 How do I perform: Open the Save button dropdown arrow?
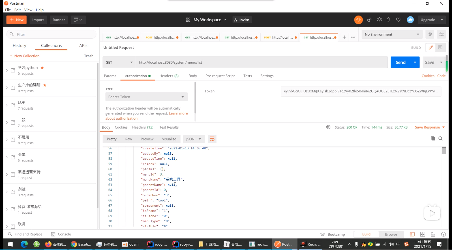[x=441, y=62]
